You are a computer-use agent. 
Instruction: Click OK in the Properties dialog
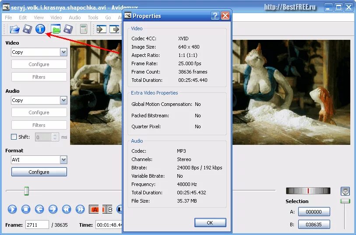[x=210, y=222]
